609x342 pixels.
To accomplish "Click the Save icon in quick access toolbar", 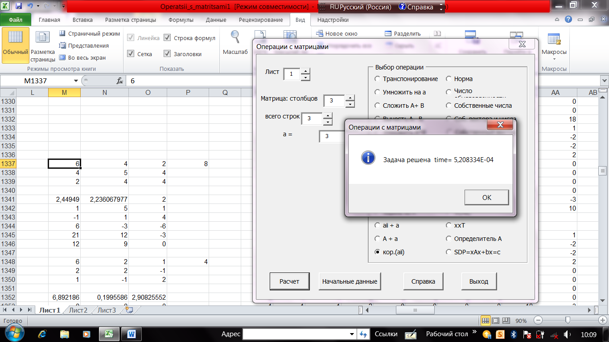I will (x=19, y=7).
